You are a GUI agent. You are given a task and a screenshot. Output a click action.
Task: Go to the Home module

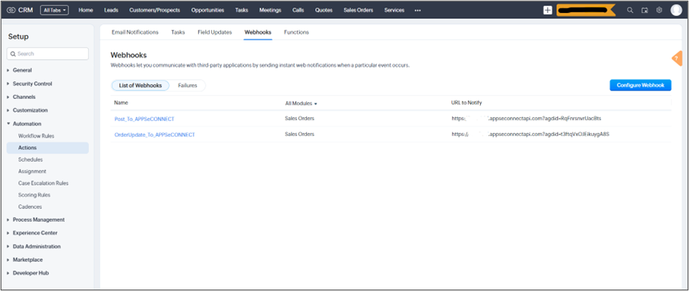click(x=86, y=10)
